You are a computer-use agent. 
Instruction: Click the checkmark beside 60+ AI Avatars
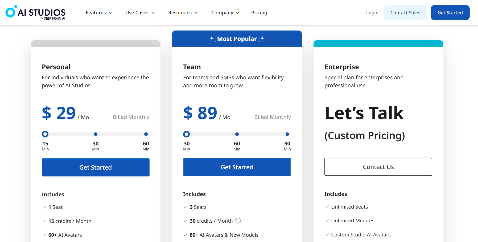(x=44, y=235)
